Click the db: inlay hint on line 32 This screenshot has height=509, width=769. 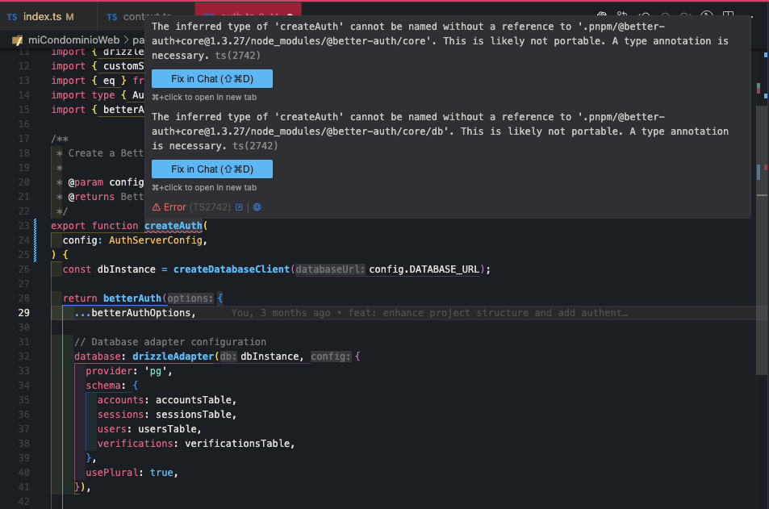tap(228, 357)
